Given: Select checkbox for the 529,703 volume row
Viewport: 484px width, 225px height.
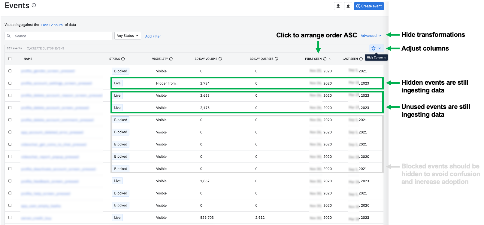Looking at the screenshot, I should click(x=10, y=218).
